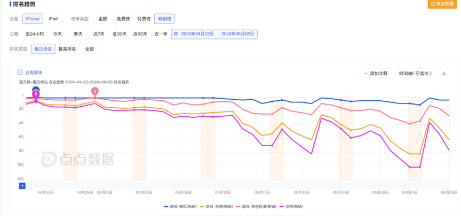
Task: Choose 付费榜 chart type
Action: click(144, 19)
